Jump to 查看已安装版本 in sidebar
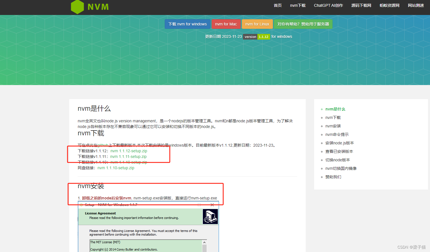The image size is (430, 252). (x=339, y=151)
